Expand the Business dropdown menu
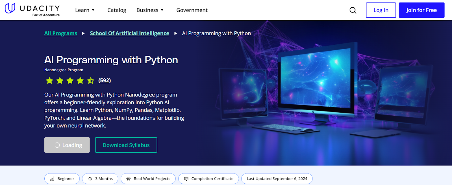Screen dimensions: 452x185 click(150, 10)
